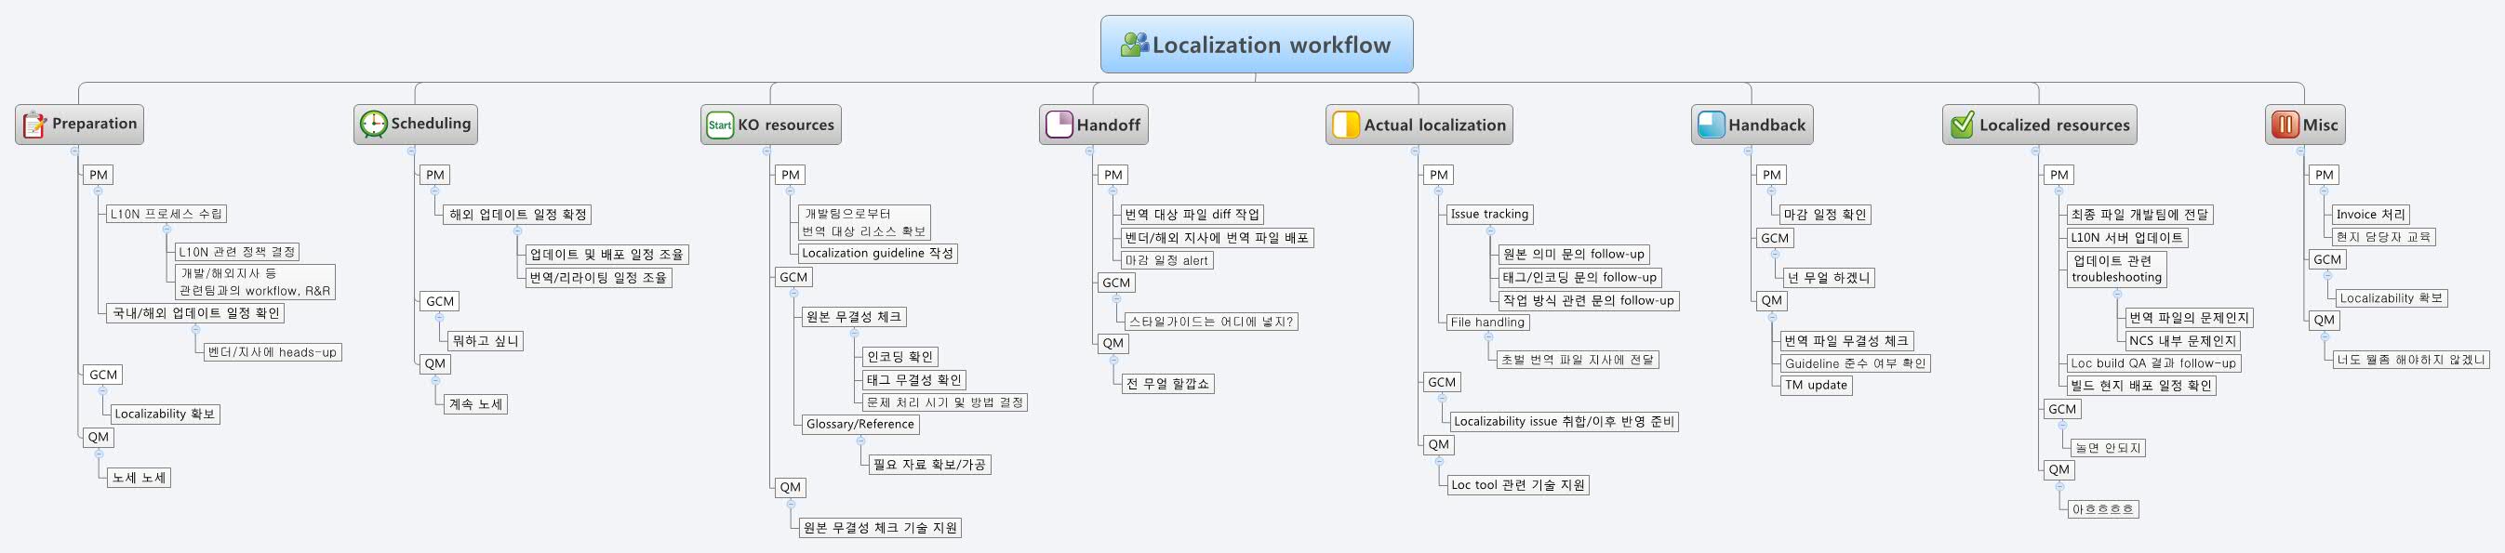This screenshot has height=553, width=2505.
Task: Select the 'L10N 프로세스 수립' node
Action: [167, 214]
